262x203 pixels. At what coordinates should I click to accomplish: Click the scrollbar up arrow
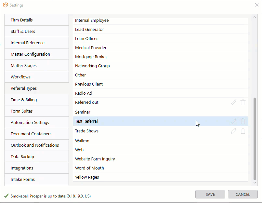[x=255, y=17]
